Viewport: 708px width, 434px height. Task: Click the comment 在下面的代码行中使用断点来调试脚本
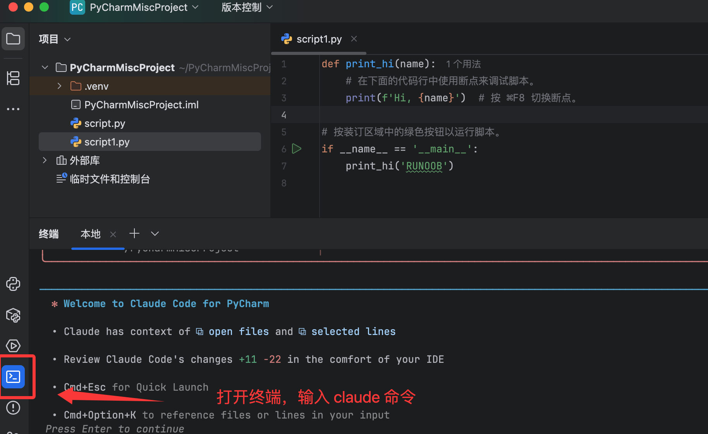[441, 81]
